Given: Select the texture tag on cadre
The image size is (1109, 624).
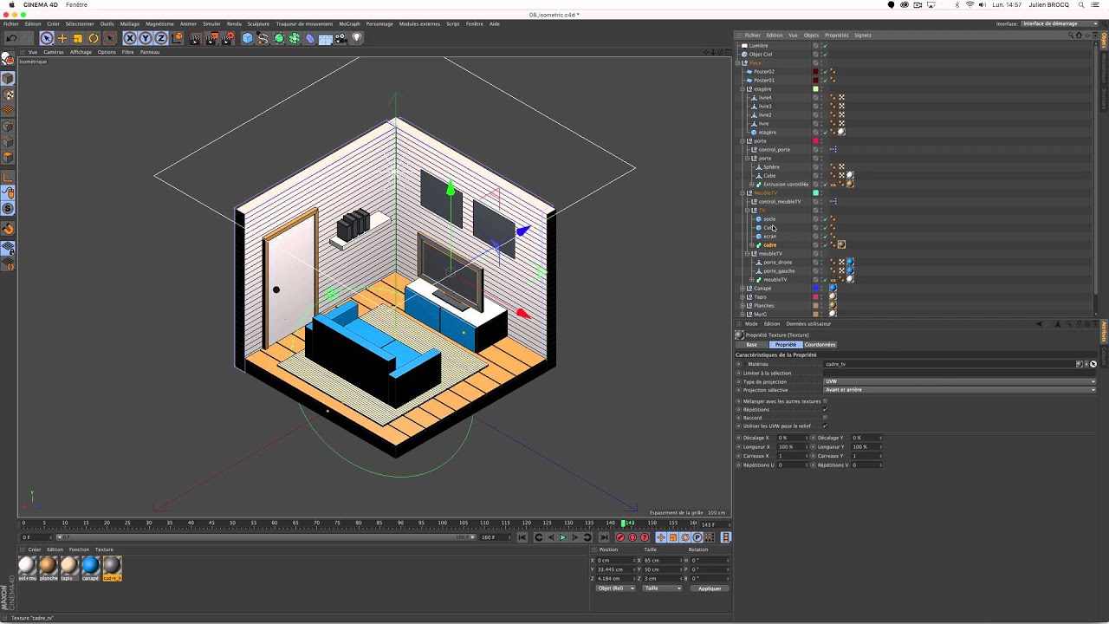Looking at the screenshot, I should pyautogui.click(x=841, y=245).
